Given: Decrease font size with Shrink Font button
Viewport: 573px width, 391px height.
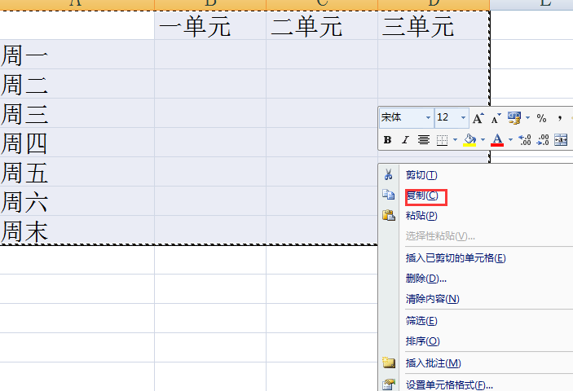Looking at the screenshot, I should point(496,118).
